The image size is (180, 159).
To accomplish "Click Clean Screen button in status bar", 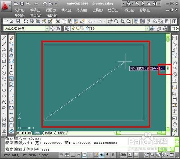I will pyautogui.click(x=172, y=155).
